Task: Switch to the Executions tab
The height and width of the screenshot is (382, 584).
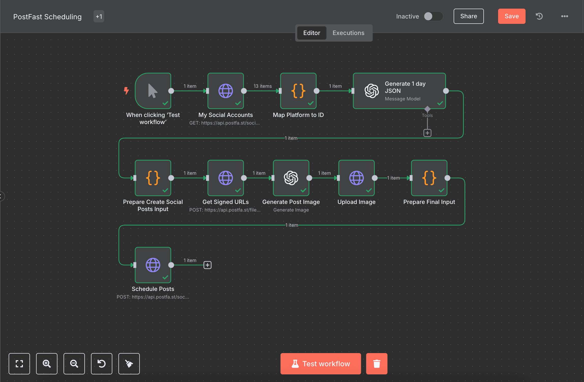Action: pos(348,33)
